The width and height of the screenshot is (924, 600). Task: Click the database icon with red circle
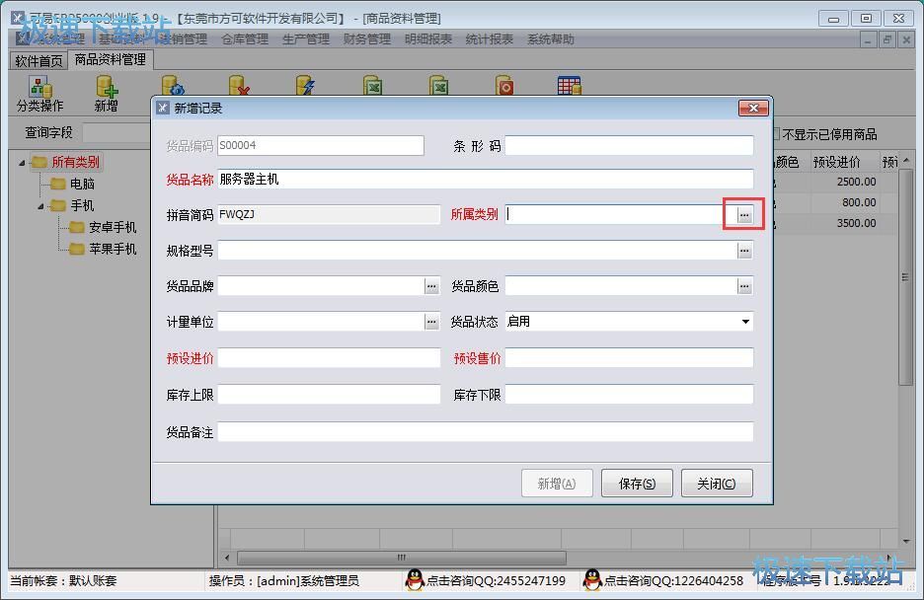tap(504, 86)
